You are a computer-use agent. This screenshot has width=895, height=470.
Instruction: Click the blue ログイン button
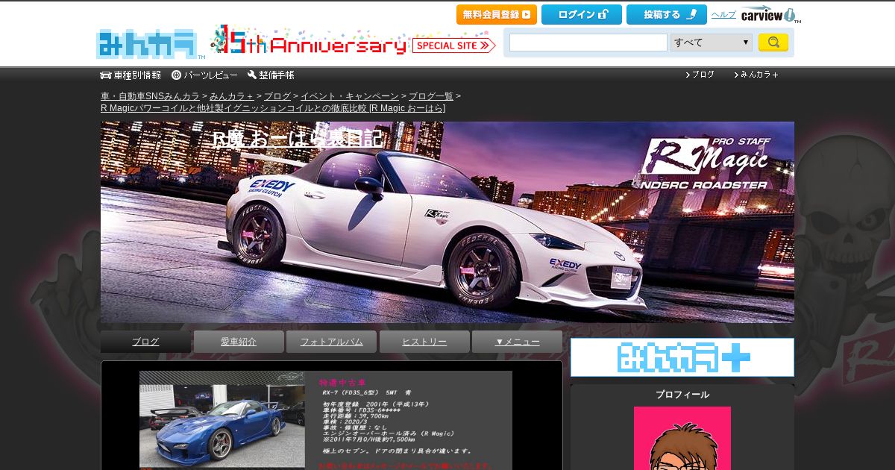[x=582, y=14]
